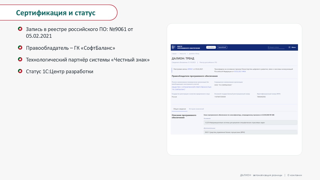The width and height of the screenshot is (320, 180).
Task: Click the registry logo icon in header
Action: 174,47
